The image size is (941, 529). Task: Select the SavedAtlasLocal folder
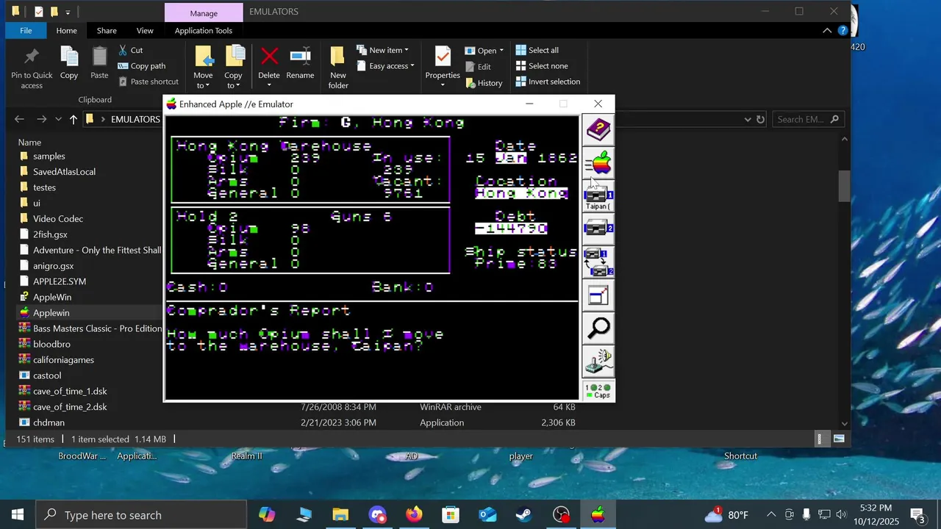pos(64,171)
